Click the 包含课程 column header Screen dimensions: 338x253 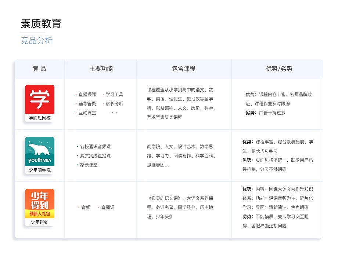tap(184, 69)
